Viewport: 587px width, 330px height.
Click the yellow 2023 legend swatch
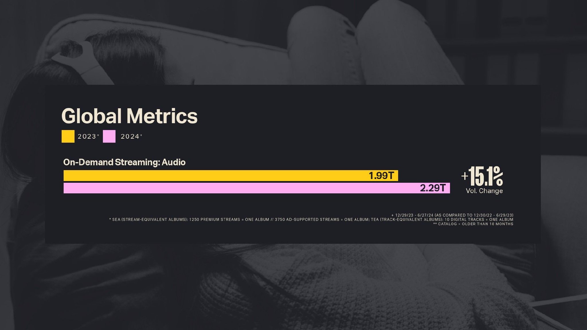point(68,136)
